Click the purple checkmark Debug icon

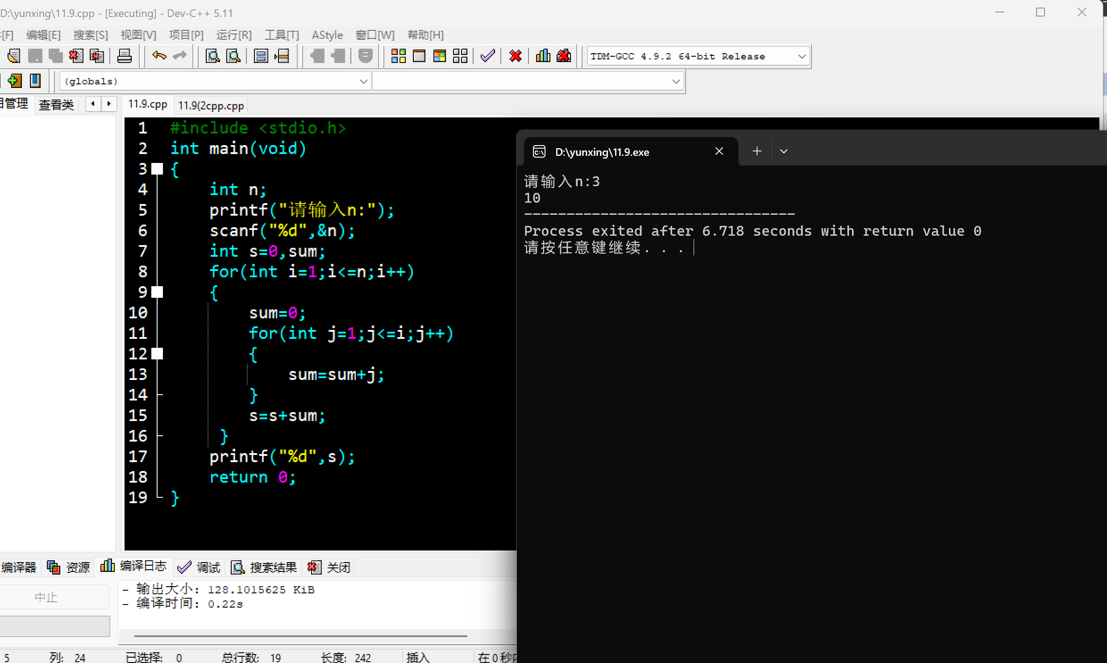487,56
